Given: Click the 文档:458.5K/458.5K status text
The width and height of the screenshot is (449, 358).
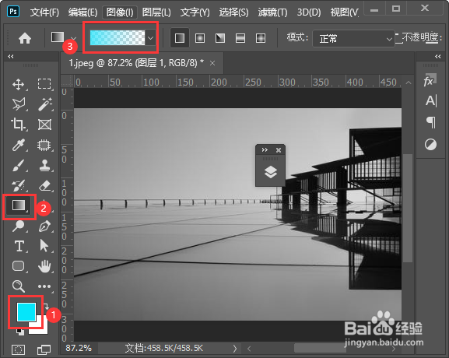Looking at the screenshot, I should click(164, 348).
